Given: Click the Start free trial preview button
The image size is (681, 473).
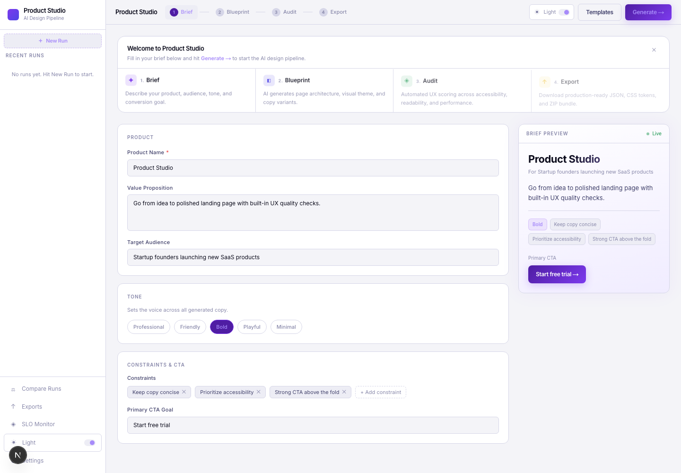Looking at the screenshot, I should point(557,274).
